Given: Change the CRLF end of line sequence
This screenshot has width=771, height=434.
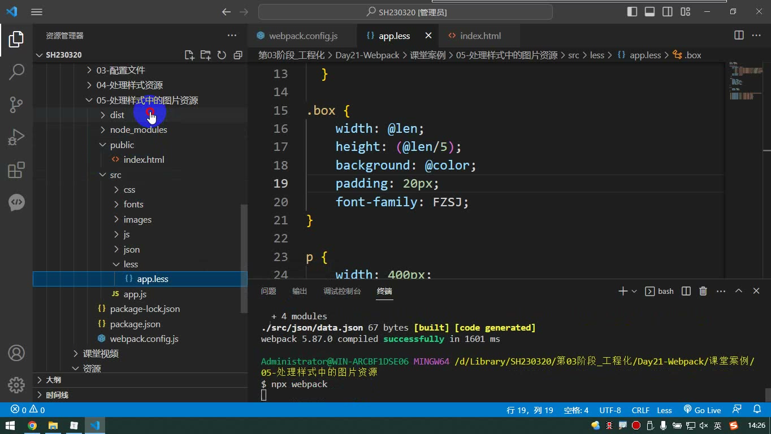Looking at the screenshot, I should click(x=640, y=410).
